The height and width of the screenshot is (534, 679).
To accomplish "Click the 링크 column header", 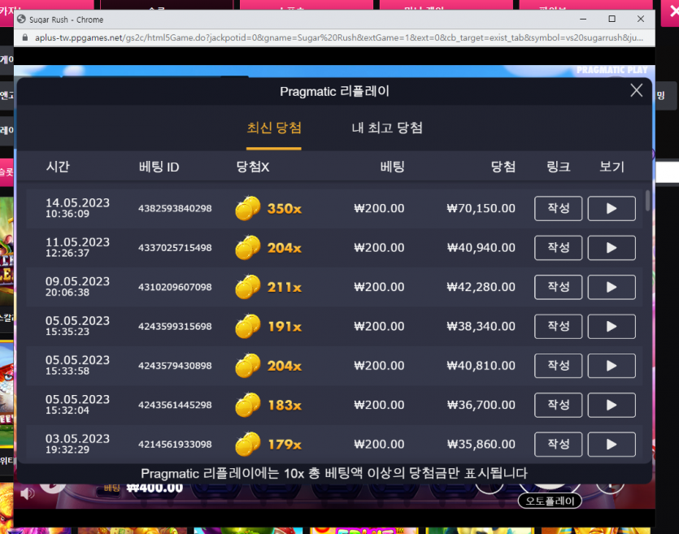I will click(558, 167).
